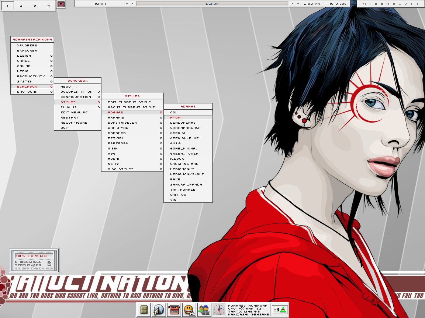Open the file cabinet dock icon
Screen dimensions: 425x318
tap(144, 310)
